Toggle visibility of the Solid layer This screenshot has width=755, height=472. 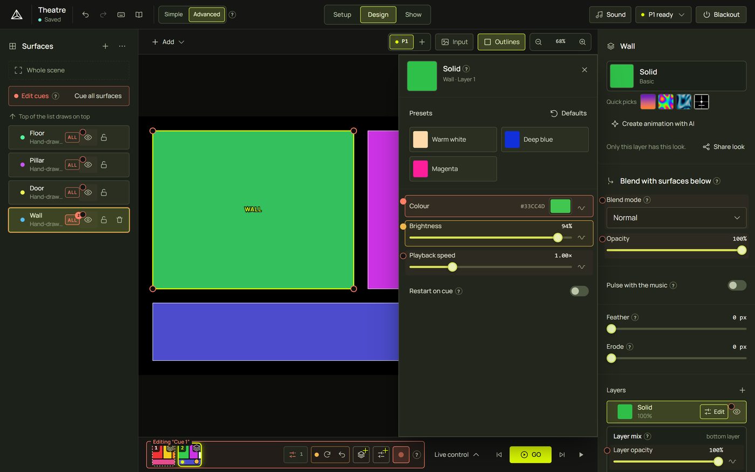pyautogui.click(x=737, y=412)
